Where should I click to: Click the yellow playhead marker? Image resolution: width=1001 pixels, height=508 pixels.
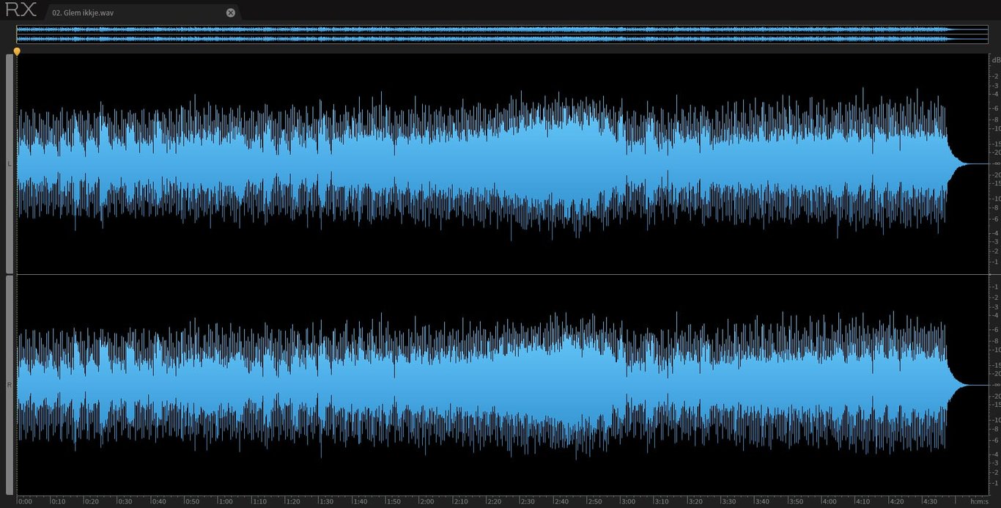17,51
